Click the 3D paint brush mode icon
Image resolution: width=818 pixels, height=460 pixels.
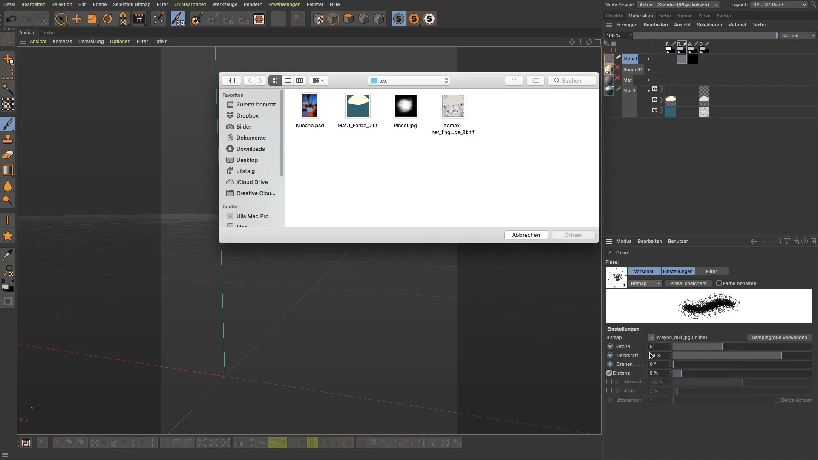click(x=178, y=19)
